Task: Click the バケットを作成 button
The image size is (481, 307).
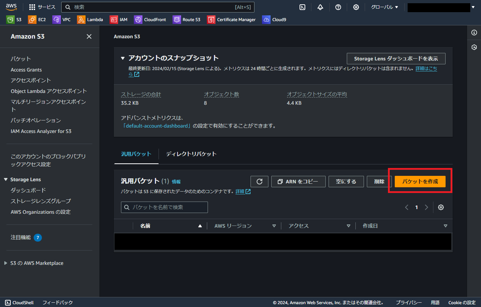Action: click(x=420, y=181)
